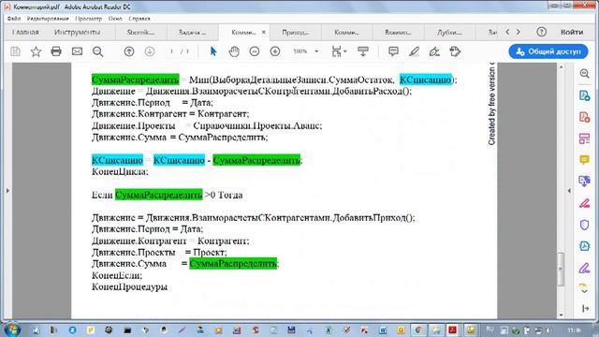This screenshot has height=337, width=599.
Task: Open text search magnifier in toolbar
Action: (x=97, y=51)
